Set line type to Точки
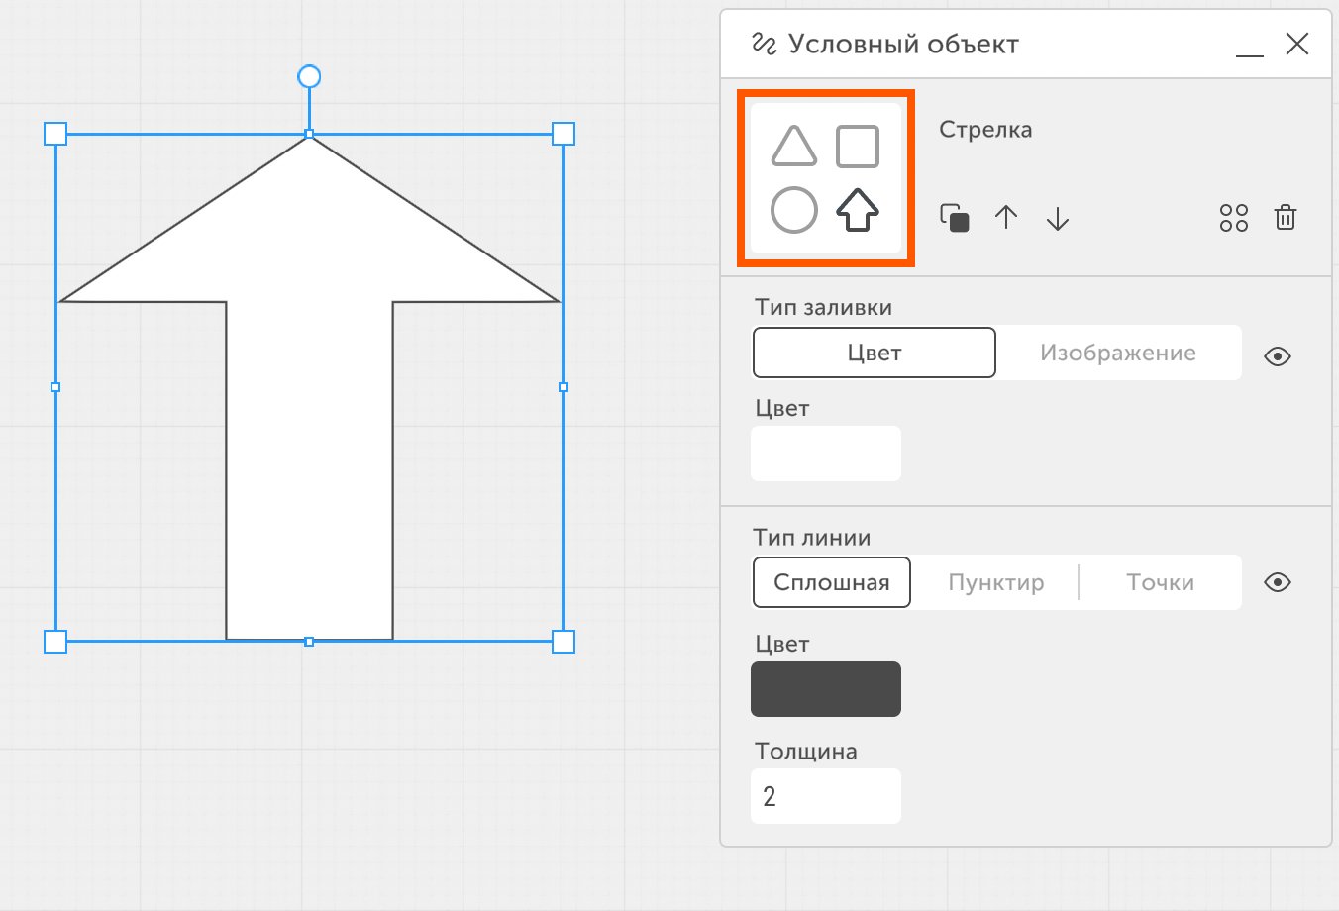Screen dimensions: 1339x911 pos(1160,582)
